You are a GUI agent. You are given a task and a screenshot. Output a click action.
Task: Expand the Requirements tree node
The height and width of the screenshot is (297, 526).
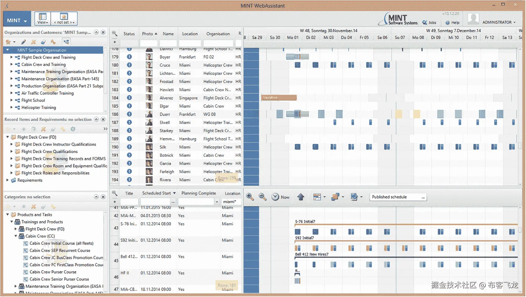point(8,180)
